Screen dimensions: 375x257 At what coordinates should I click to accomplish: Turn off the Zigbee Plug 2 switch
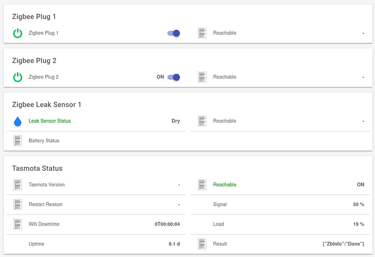tap(174, 77)
